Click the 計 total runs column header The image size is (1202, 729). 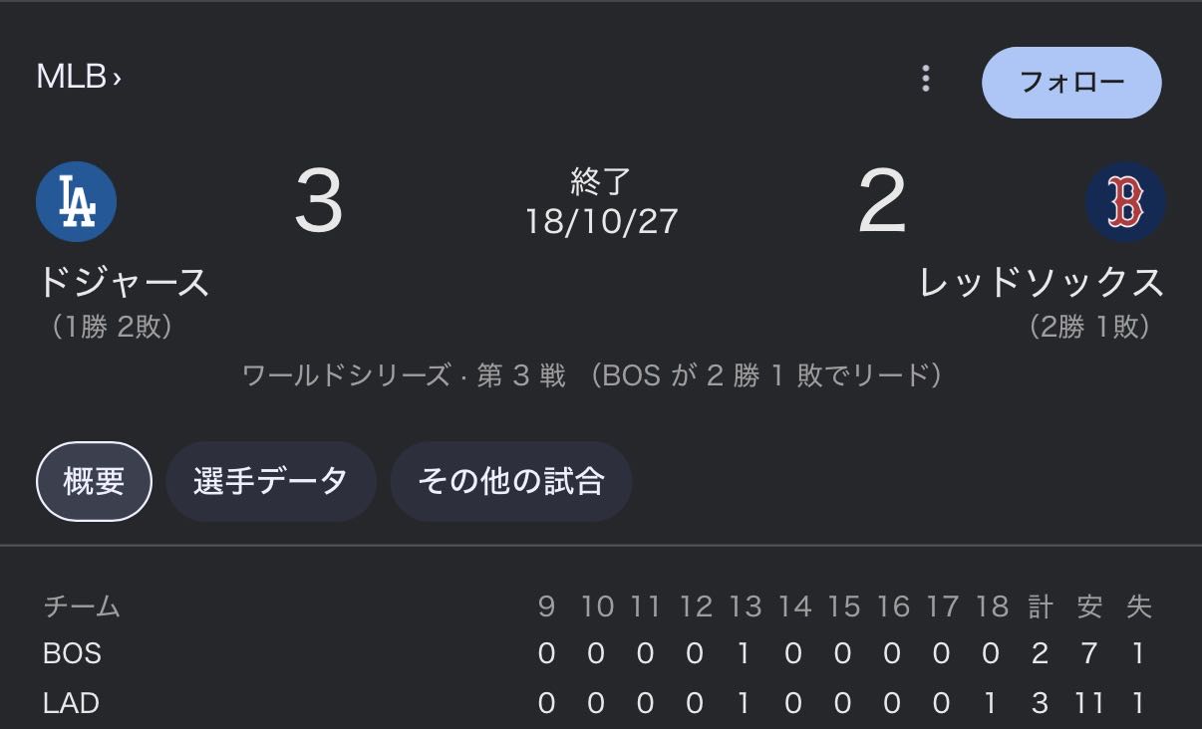coord(1040,607)
